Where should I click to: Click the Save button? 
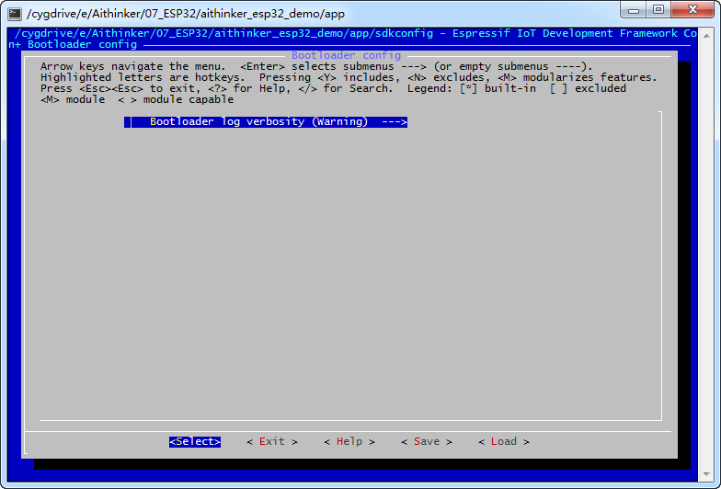(427, 441)
